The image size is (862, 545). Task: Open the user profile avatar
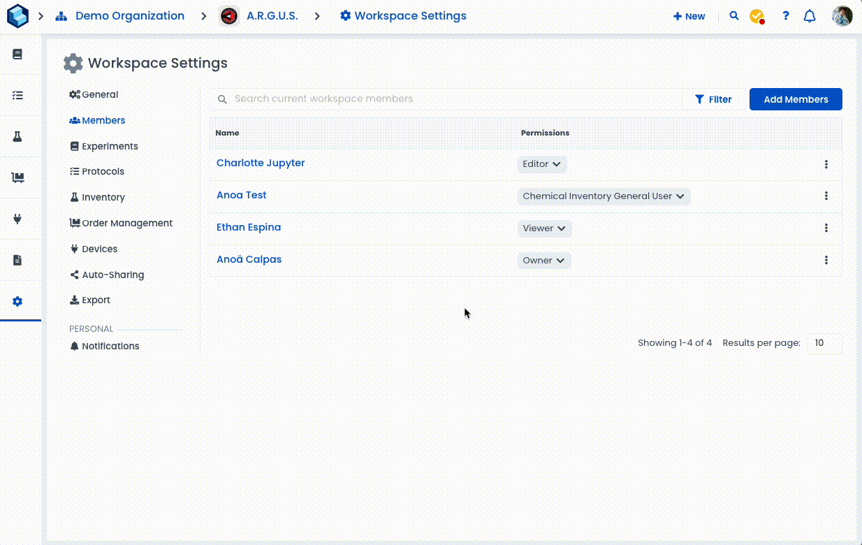842,16
